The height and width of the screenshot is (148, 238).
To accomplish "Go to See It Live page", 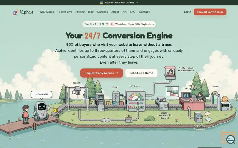I will (65, 12).
